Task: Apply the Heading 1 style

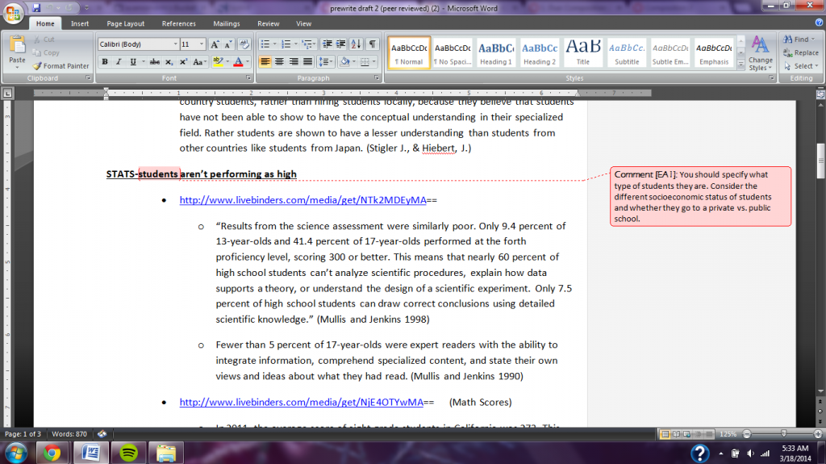Action: tap(496, 52)
